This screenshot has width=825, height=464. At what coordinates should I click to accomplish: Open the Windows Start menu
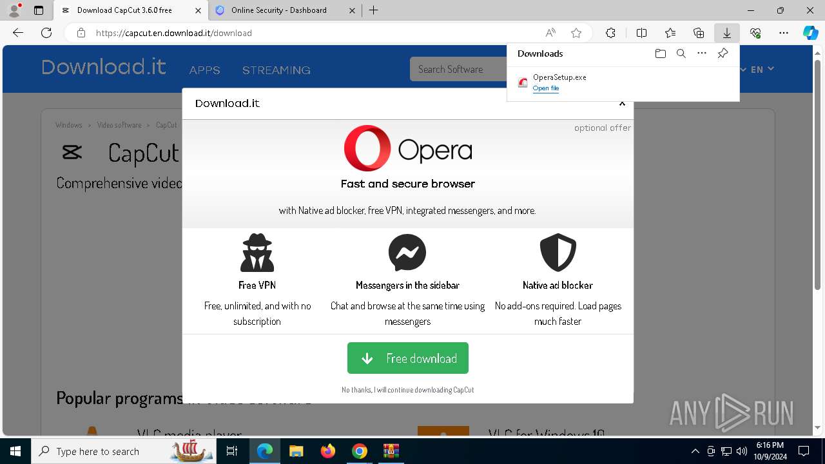pos(15,451)
